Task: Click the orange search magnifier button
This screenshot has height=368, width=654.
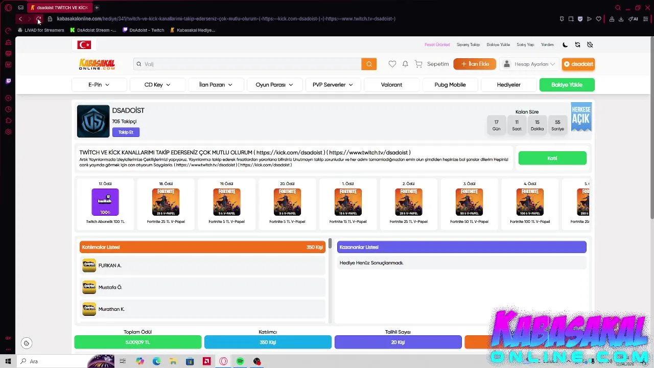Action: coord(369,64)
